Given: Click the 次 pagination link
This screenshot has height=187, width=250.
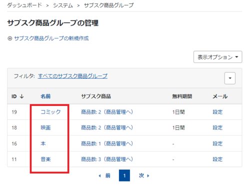Looking at the screenshot, I should (141, 175).
